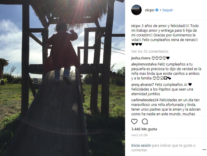The image size is (207, 156).
Task: Open aleyinmontalva commenter profile
Action: pos(144,64)
